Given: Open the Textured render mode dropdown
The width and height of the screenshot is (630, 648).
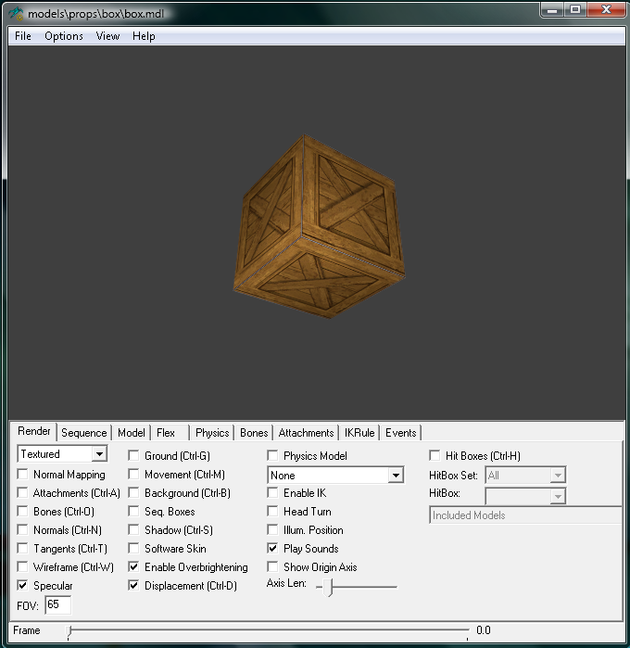Looking at the screenshot, I should (99, 454).
